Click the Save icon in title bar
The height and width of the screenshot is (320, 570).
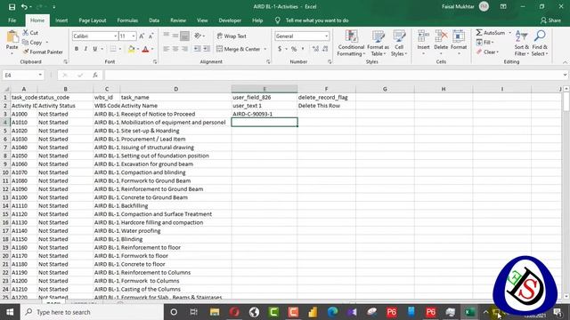pos(12,7)
